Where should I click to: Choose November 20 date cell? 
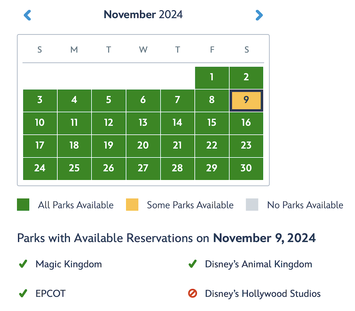coord(143,146)
